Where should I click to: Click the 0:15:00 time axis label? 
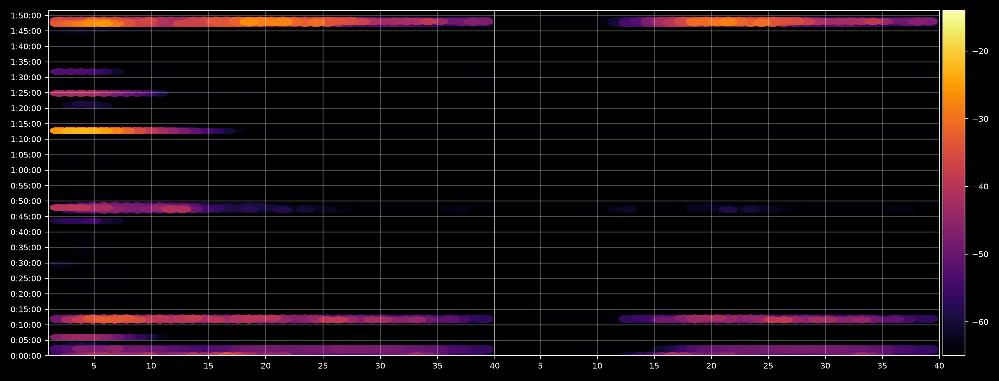(x=25, y=310)
